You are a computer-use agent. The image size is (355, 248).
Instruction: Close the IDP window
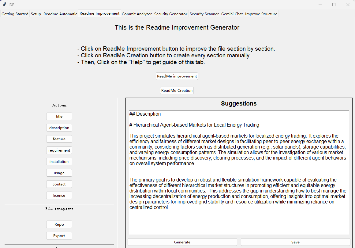(x=348, y=5)
